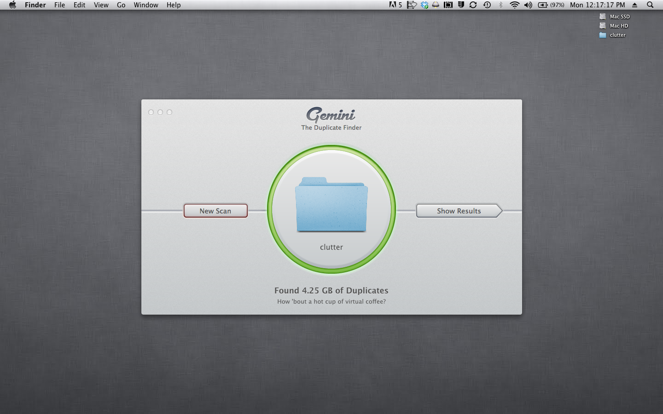The image size is (663, 414).
Task: Open the File menu
Action: coord(59,5)
